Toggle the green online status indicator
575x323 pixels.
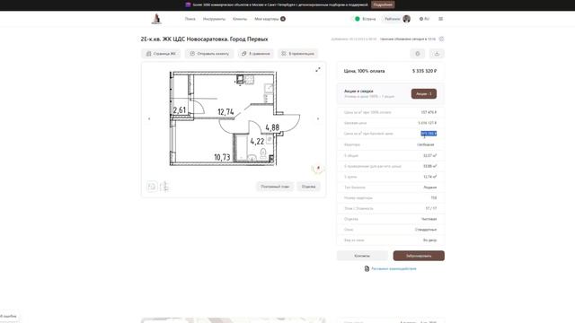tap(358, 19)
